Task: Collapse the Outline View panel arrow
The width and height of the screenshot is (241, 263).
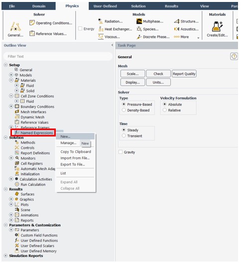Action: (112, 45)
